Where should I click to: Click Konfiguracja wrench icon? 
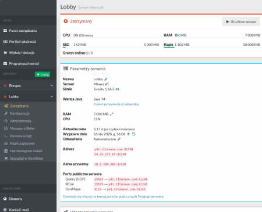point(6,113)
